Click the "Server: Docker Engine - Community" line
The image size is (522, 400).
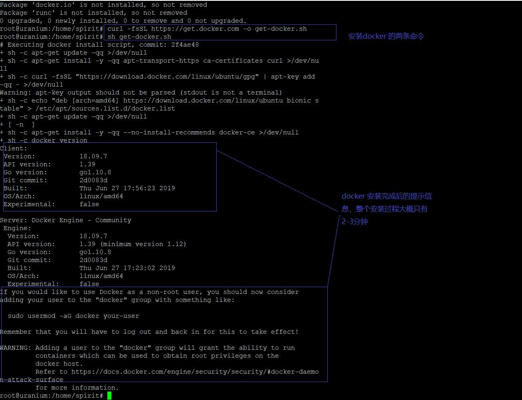click(65, 220)
